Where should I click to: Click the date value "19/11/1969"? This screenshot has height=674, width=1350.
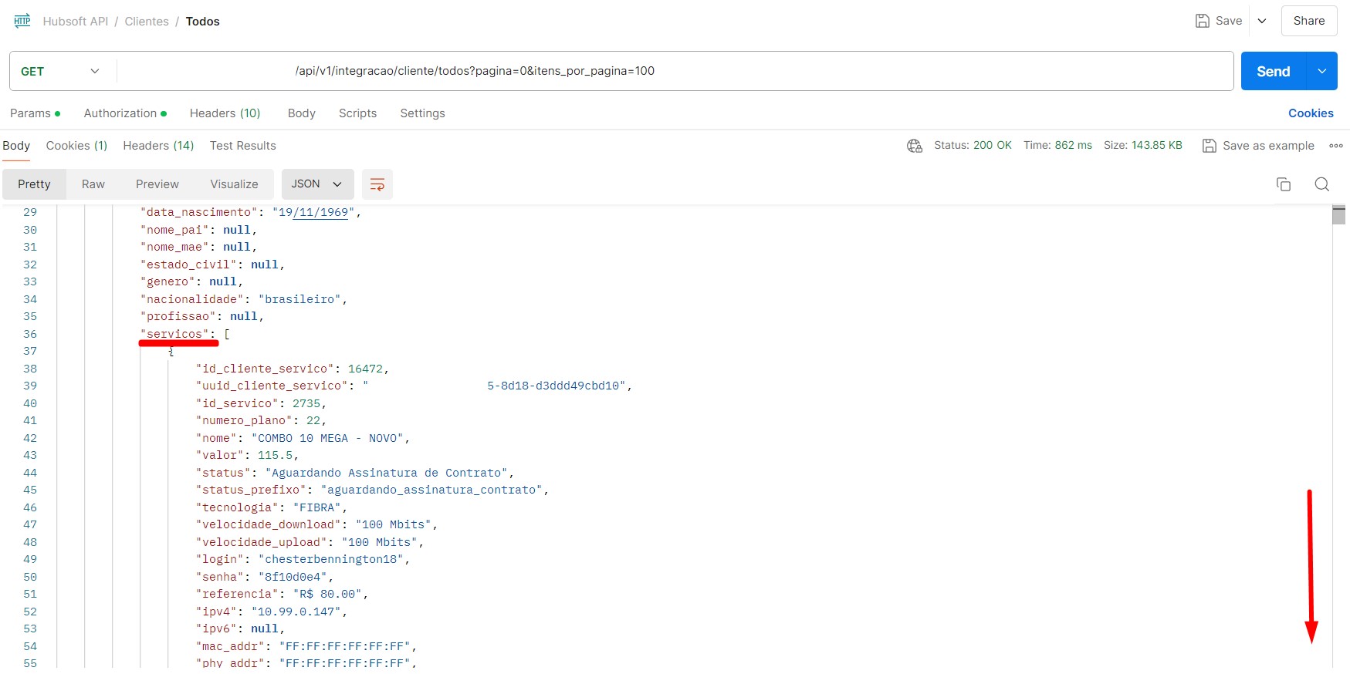coord(313,212)
